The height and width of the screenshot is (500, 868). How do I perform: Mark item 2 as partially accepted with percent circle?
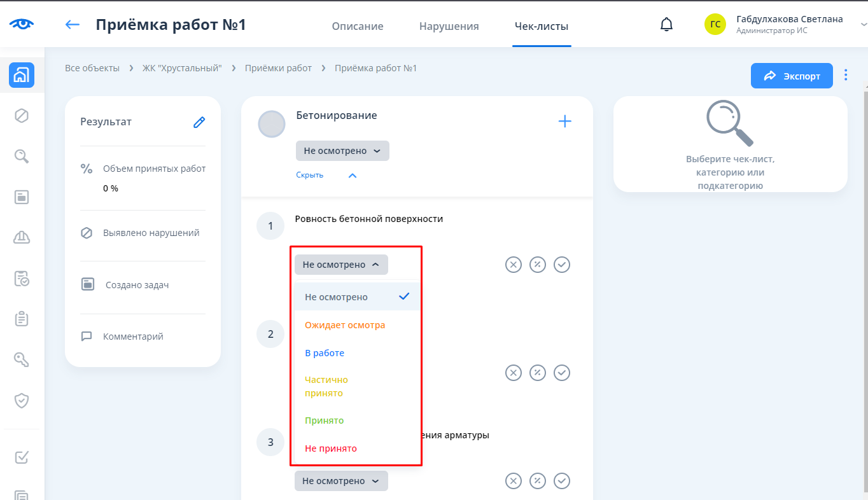538,373
